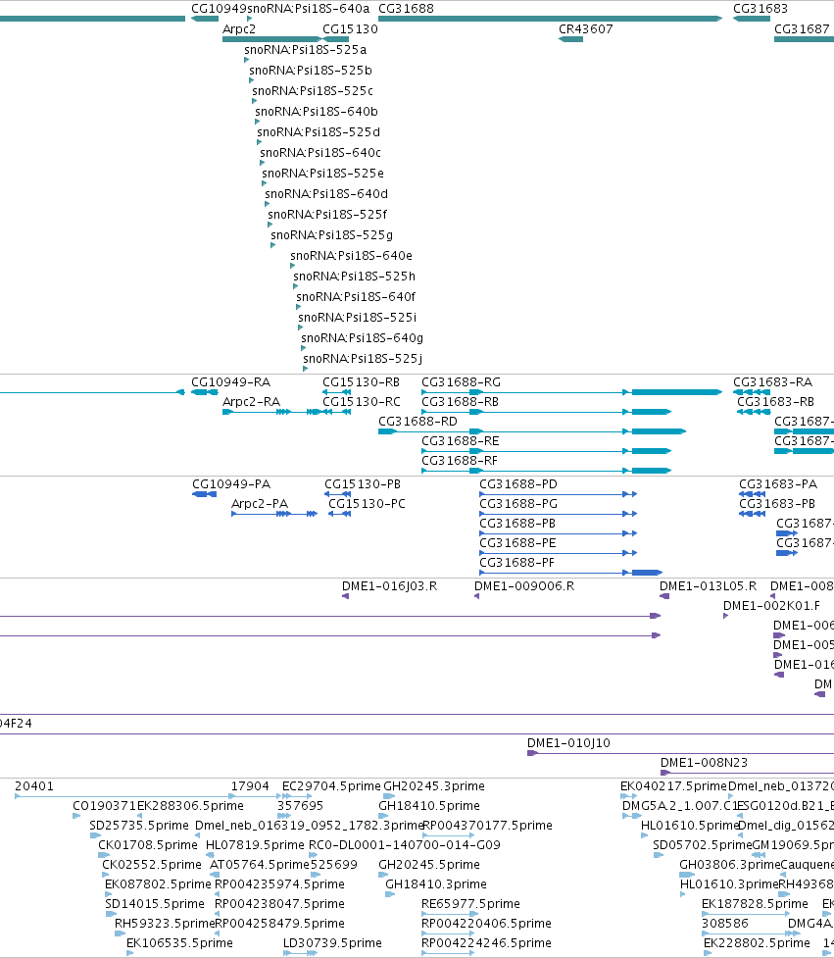Select the RC0-DL0001-140700-014-G09 label
Image resolution: width=834 pixels, height=958 pixels.
tap(404, 845)
